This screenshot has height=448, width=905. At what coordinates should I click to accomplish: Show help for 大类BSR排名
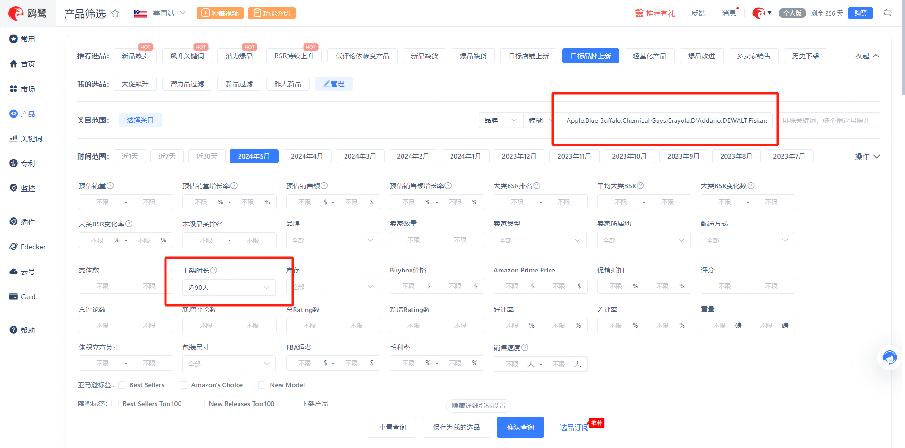click(x=537, y=186)
